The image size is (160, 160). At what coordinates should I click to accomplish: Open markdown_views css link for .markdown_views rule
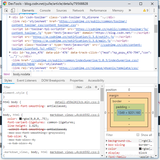point(75,152)
